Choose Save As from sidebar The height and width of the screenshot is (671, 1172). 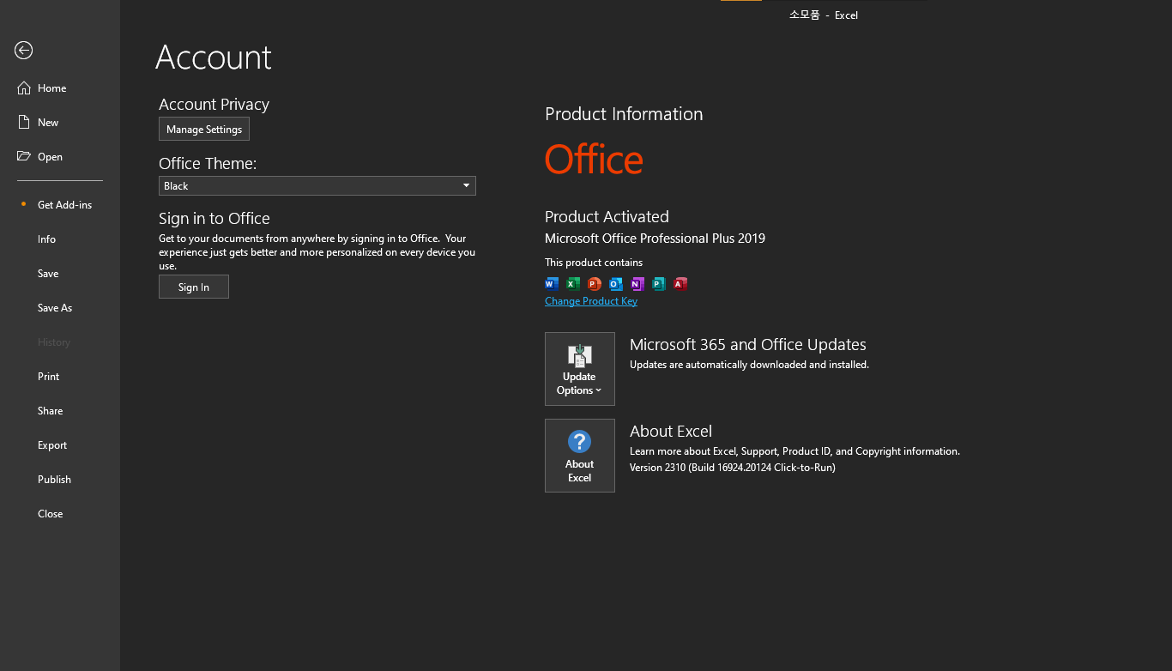55,308
